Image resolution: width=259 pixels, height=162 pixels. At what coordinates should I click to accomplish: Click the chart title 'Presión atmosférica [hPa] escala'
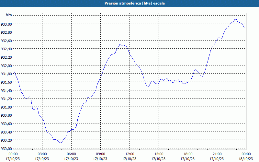pyautogui.click(x=135, y=3)
